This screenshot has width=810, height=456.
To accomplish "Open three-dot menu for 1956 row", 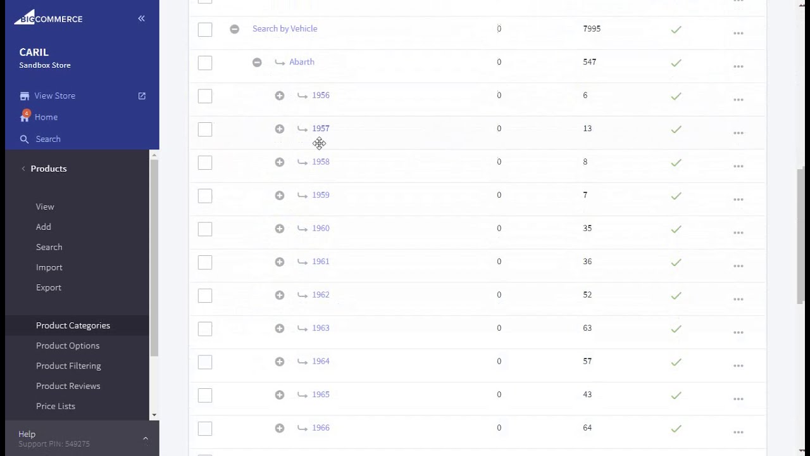I will point(738,99).
